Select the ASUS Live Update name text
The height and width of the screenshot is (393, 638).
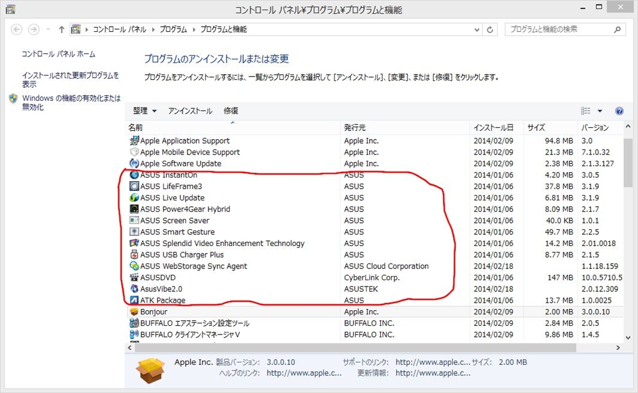[x=172, y=197]
